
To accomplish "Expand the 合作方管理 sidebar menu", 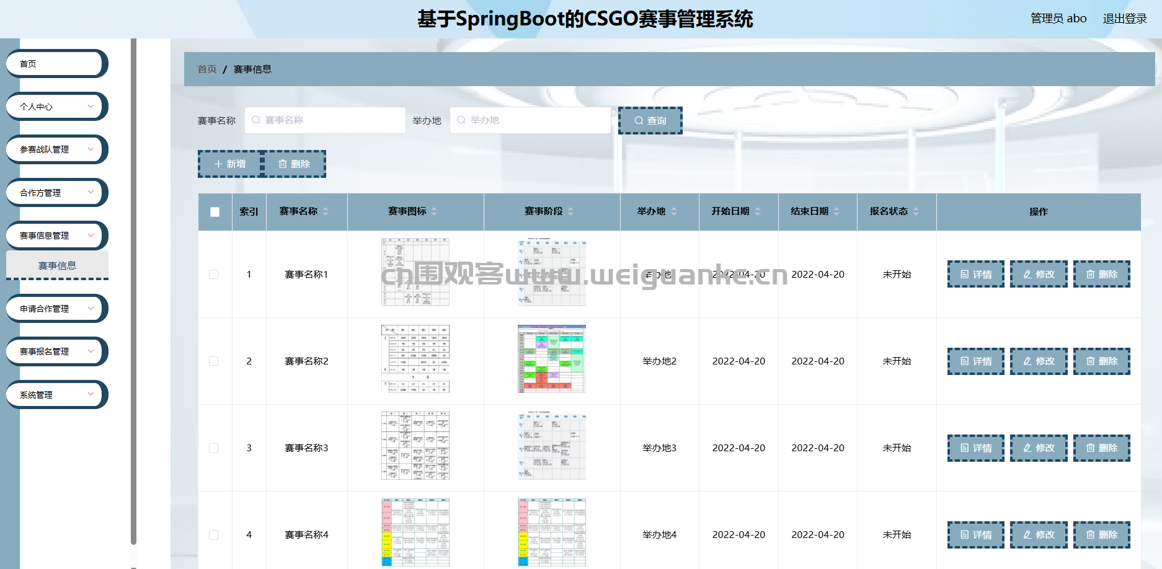I will click(56, 193).
